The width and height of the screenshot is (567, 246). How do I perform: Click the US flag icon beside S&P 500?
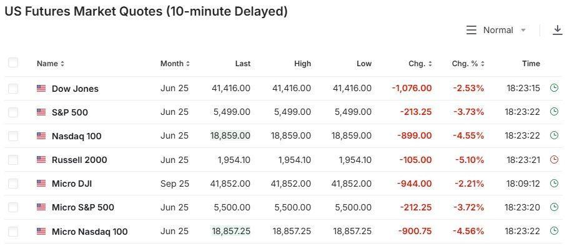[x=41, y=112]
